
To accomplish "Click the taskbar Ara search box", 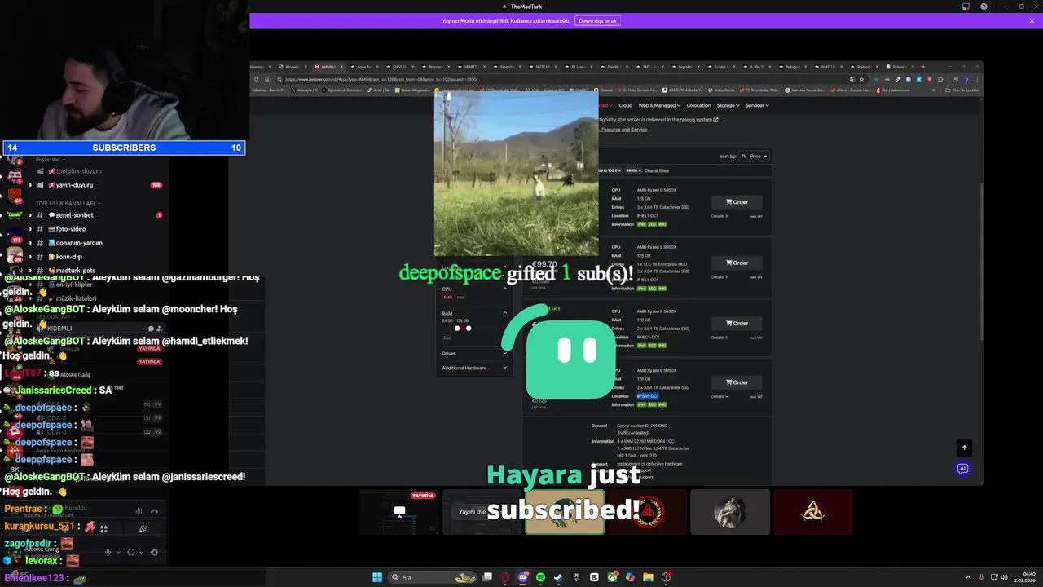I will (432, 577).
